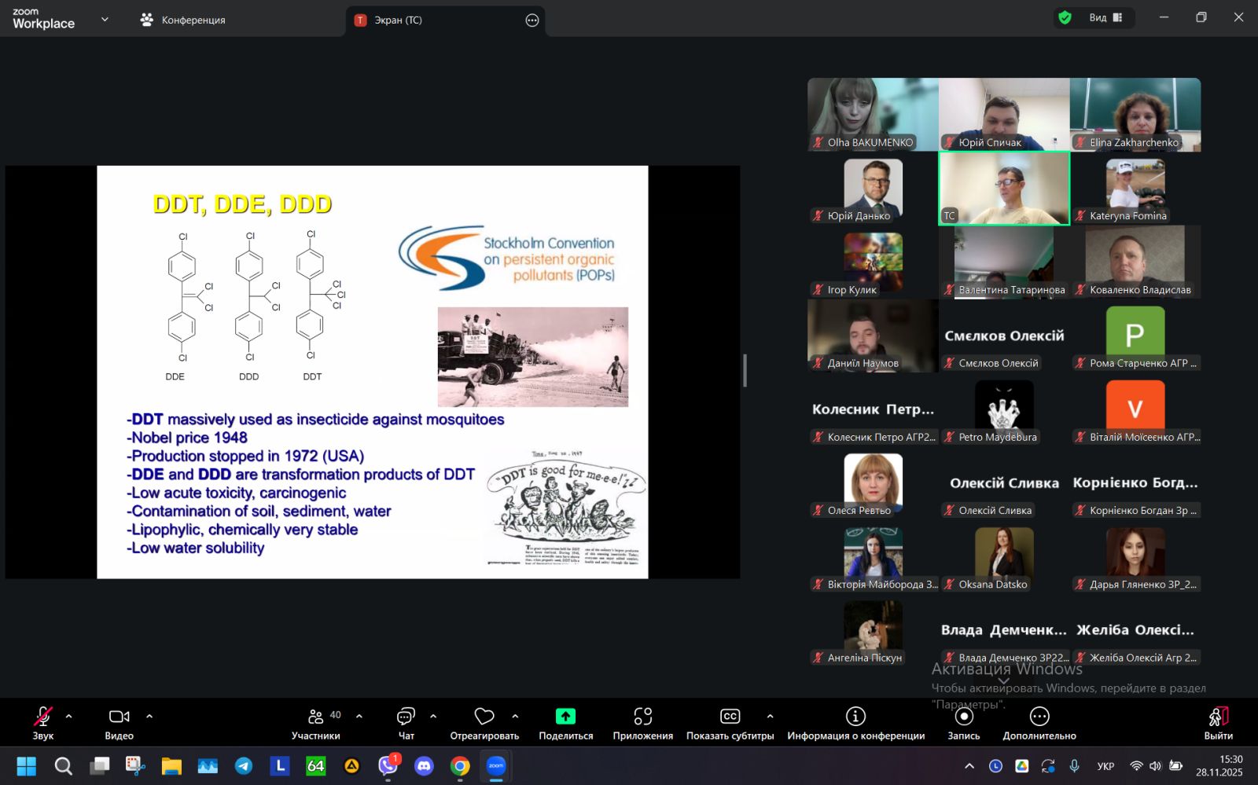Leave the meeting via Выйти button

1218,723
